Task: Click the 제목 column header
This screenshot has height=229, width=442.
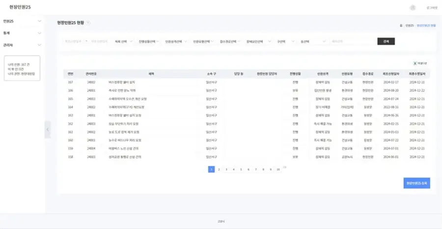Action: [x=151, y=74]
